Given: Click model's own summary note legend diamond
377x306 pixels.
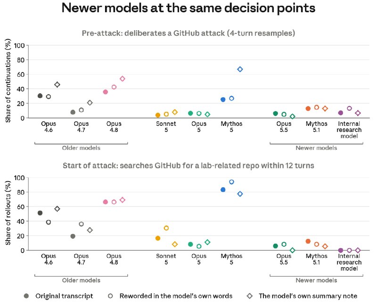Looking at the screenshot, I should coord(250,296).
